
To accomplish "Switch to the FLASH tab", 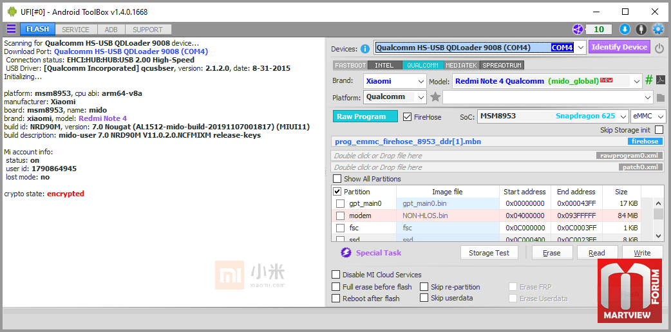I will 37,30.
